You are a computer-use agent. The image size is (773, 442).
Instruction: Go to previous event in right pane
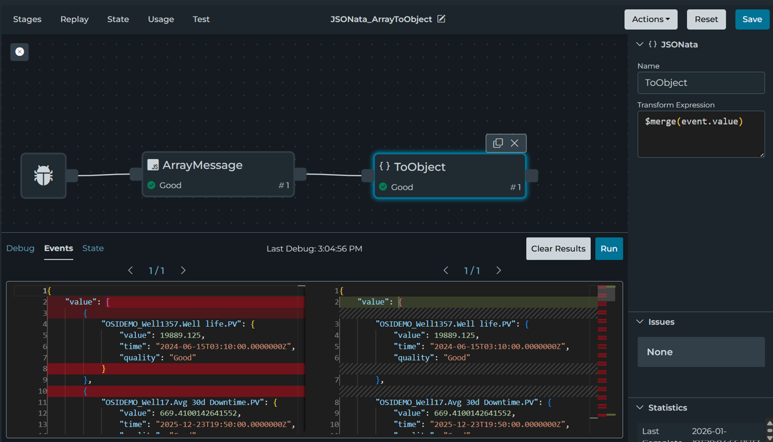[x=446, y=270]
